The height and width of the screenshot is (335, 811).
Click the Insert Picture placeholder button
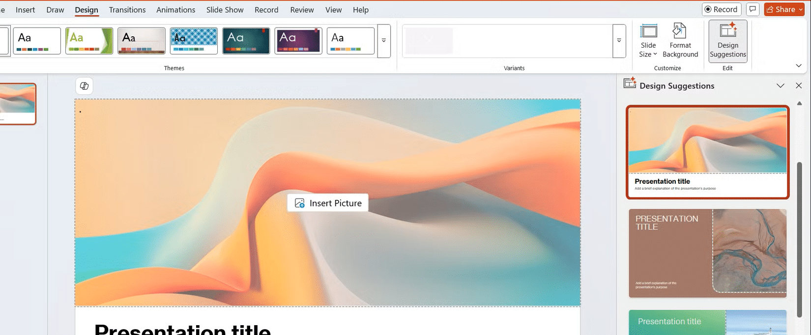(x=328, y=203)
